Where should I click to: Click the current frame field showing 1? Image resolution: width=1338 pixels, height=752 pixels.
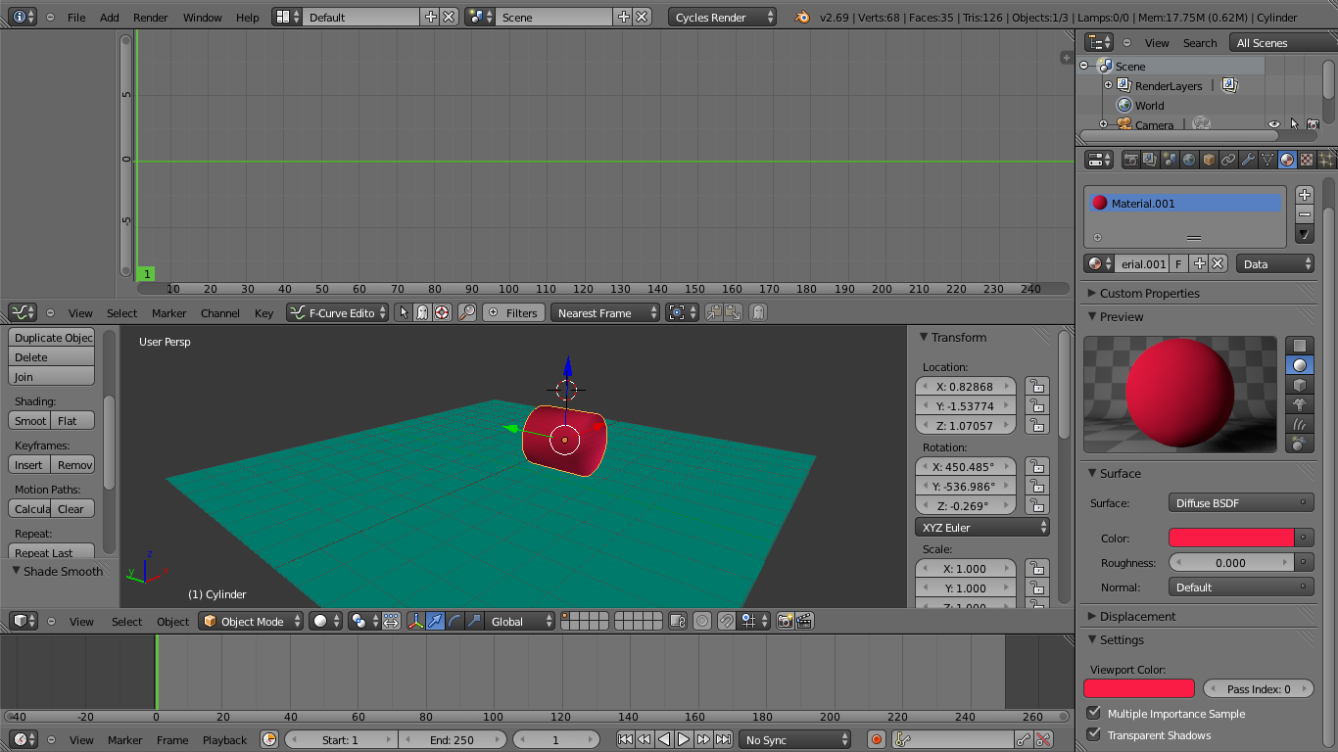pos(556,739)
